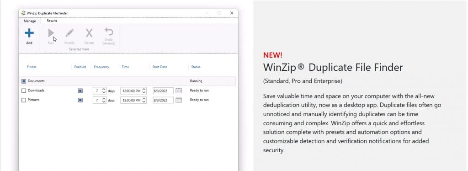The width and height of the screenshot is (468, 171).
Task: Click the Standard, Pro and Enterprise text
Action: click(x=303, y=81)
